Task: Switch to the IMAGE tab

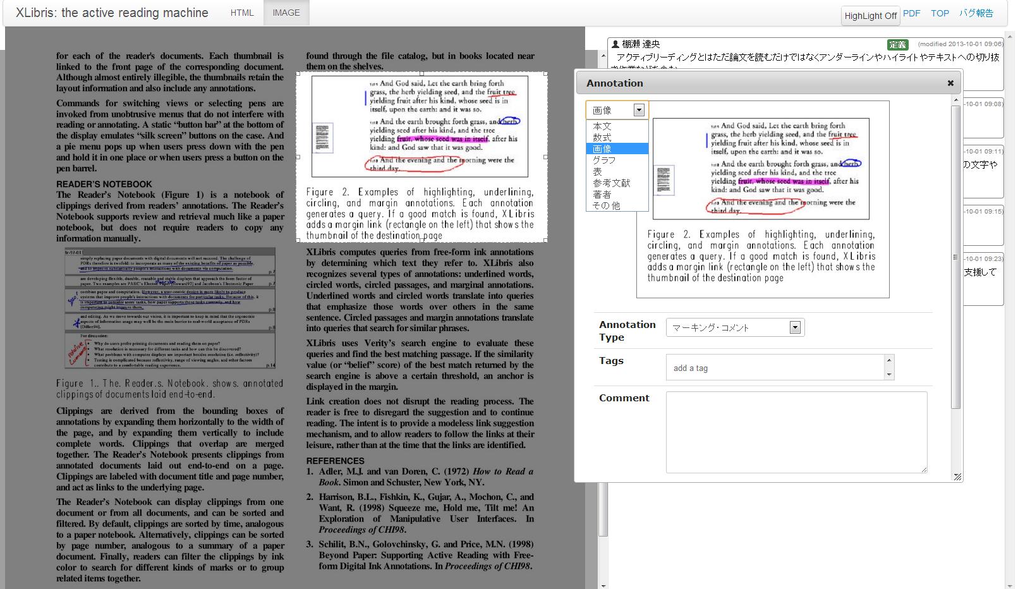Action: [x=286, y=13]
